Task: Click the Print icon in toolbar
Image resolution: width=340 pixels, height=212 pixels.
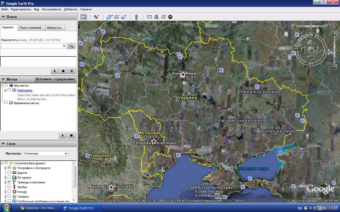Action: [156, 17]
